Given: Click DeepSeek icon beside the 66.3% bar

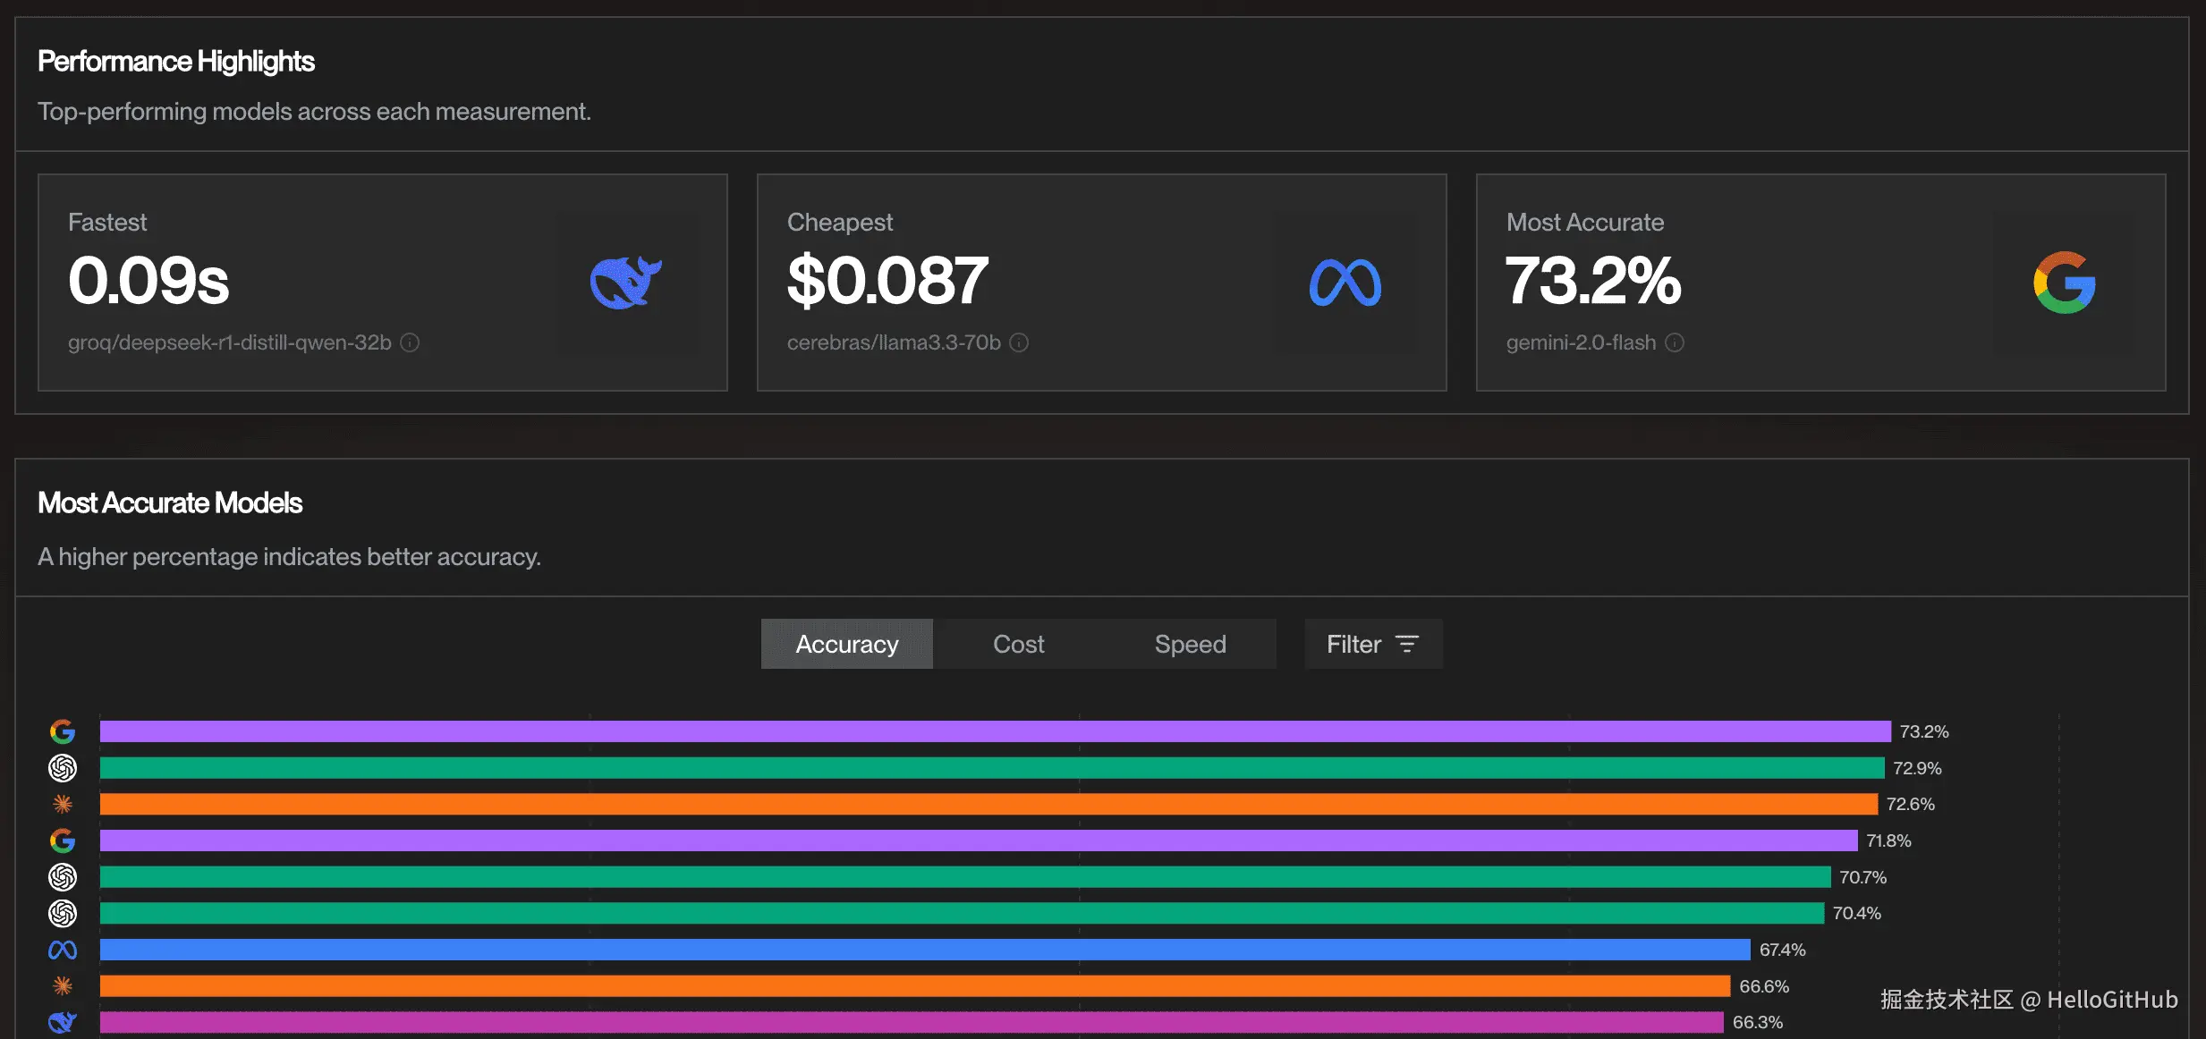Looking at the screenshot, I should [63, 1022].
